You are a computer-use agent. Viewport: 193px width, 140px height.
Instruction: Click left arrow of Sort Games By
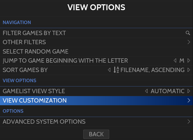109,70
